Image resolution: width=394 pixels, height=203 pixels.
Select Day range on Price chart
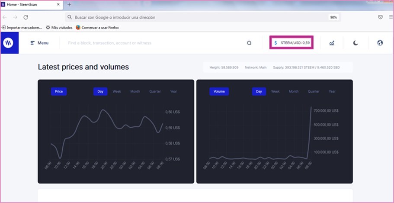click(100, 92)
